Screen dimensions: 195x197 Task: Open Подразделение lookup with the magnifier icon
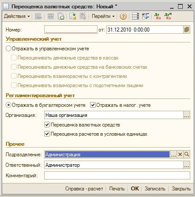pos(187,154)
